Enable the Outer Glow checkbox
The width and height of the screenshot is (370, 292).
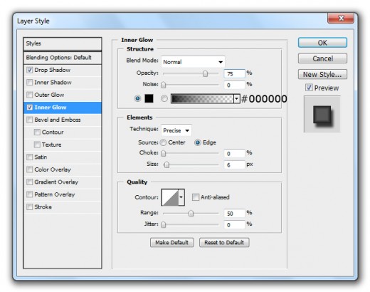(x=30, y=95)
